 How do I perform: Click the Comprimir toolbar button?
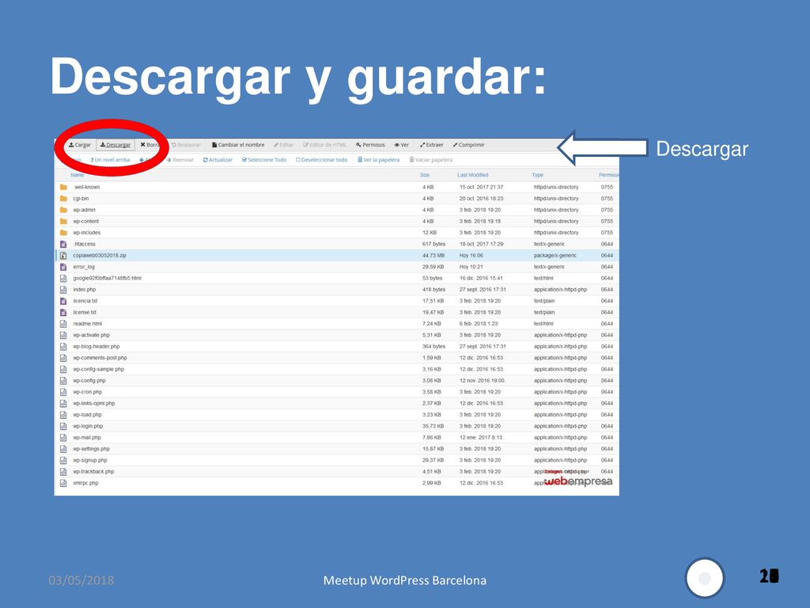pyautogui.click(x=468, y=146)
